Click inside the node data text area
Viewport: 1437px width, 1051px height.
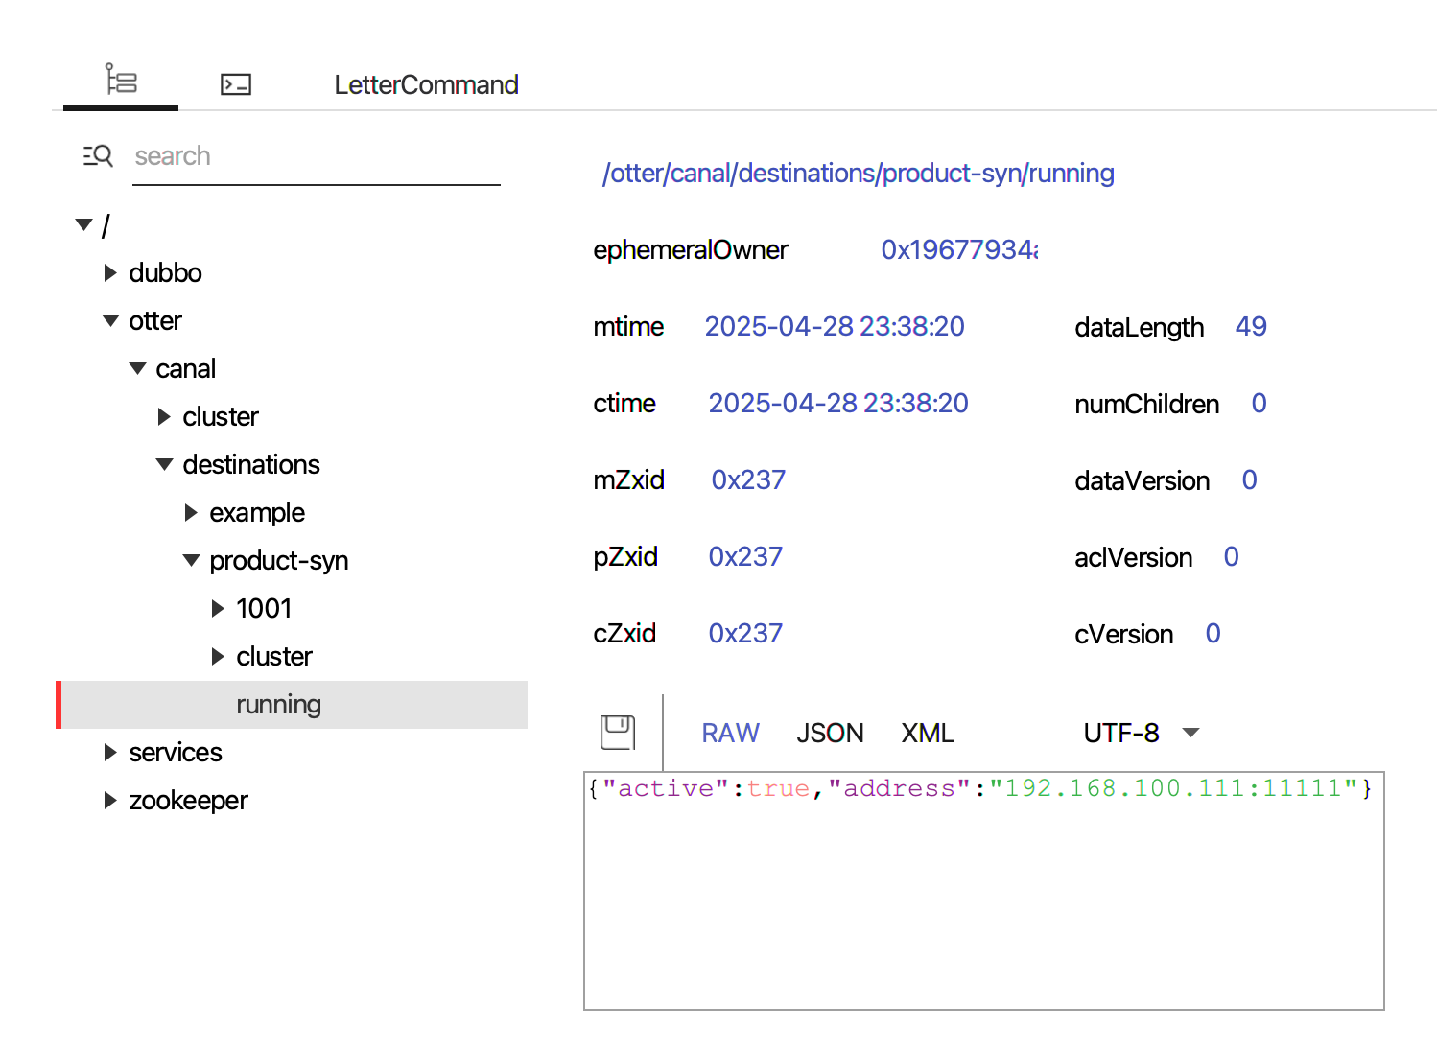coord(983,901)
